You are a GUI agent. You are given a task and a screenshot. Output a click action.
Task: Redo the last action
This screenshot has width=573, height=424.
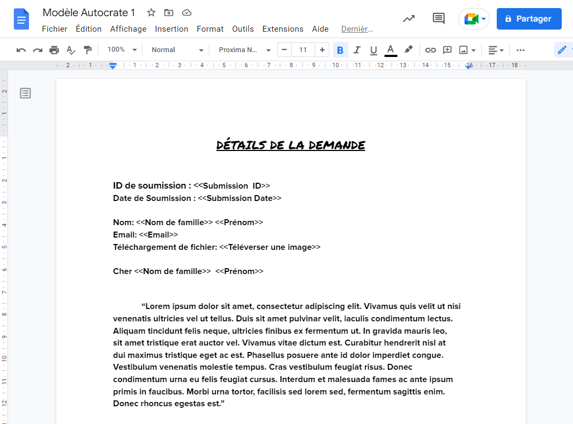coord(38,50)
